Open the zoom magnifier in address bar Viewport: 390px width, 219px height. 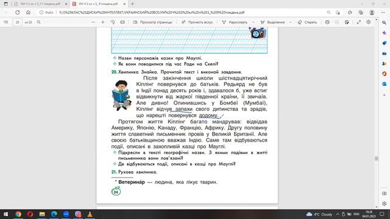[328, 12]
